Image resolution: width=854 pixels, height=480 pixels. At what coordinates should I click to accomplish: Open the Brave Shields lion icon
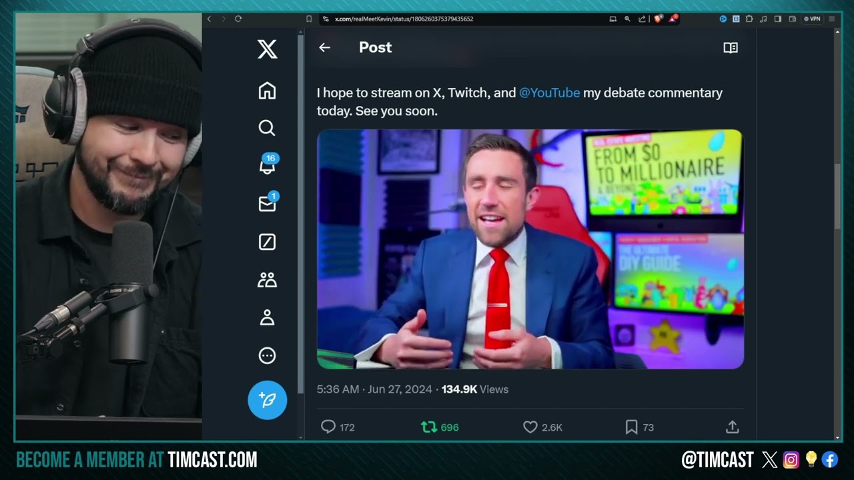click(658, 19)
